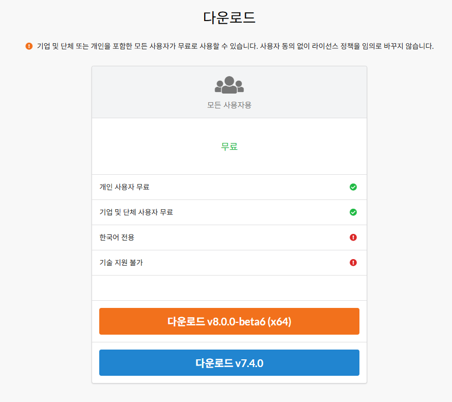Click green checkmark beside 기업 및 단체 사용자 무료
452x402 pixels.
pos(353,212)
